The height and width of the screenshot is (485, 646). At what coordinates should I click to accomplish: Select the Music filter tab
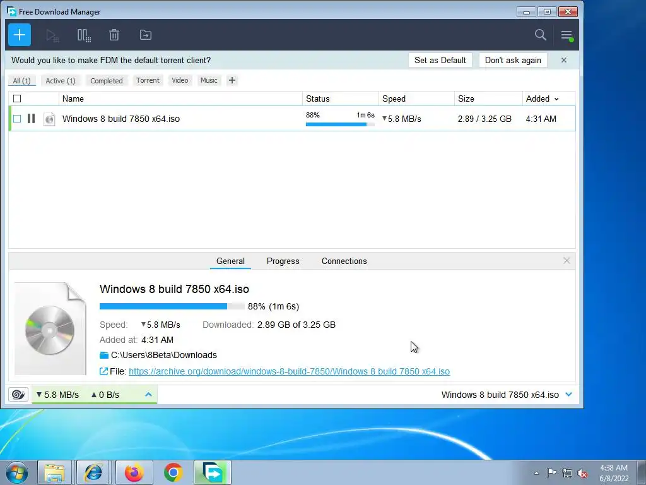tap(209, 80)
